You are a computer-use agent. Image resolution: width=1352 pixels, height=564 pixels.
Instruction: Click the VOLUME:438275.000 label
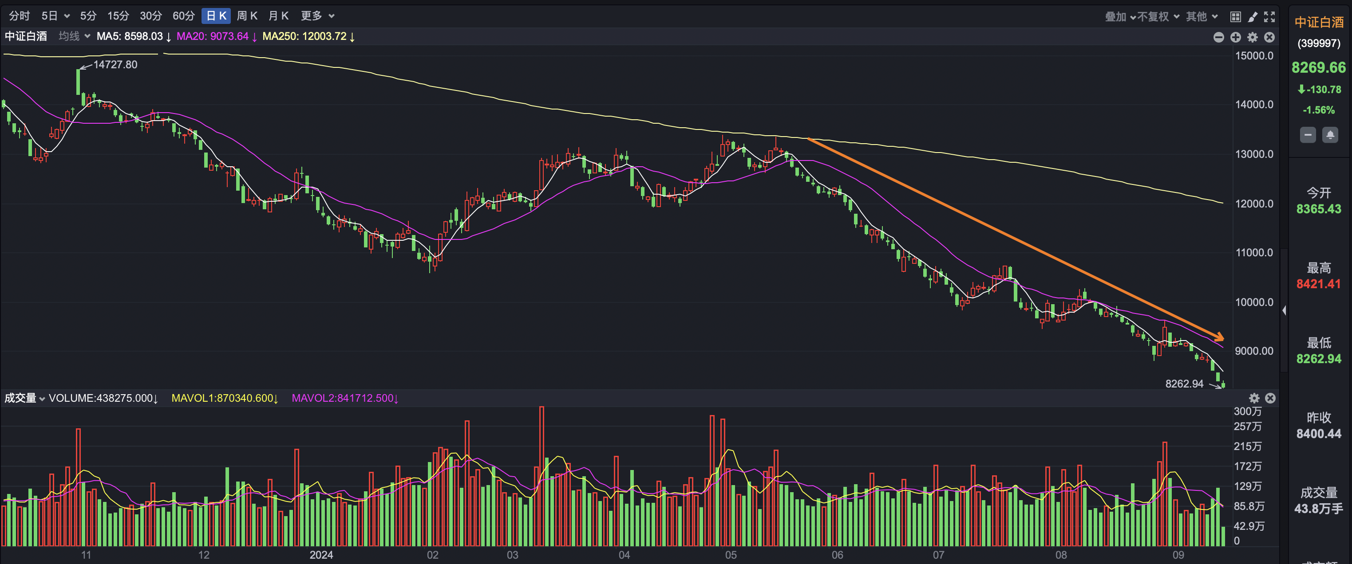pos(103,398)
